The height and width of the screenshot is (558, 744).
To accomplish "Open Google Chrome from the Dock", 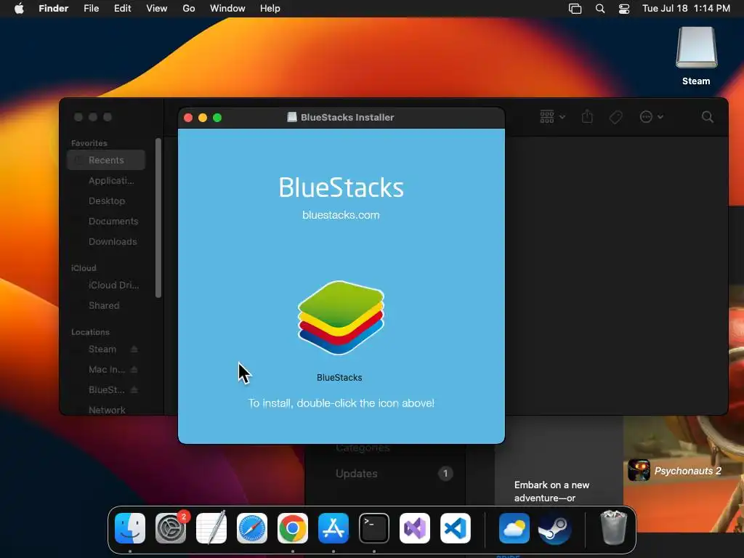I will pyautogui.click(x=293, y=528).
